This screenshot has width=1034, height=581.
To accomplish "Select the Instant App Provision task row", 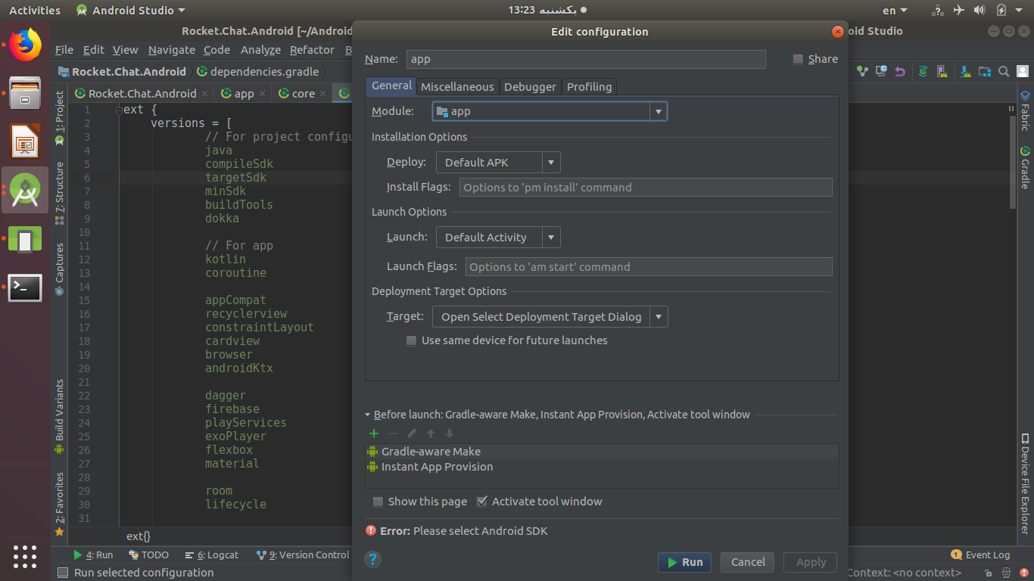I will (602, 467).
